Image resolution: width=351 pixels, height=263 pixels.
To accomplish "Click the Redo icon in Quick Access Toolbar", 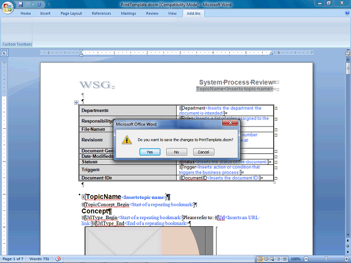I will 39,4.
